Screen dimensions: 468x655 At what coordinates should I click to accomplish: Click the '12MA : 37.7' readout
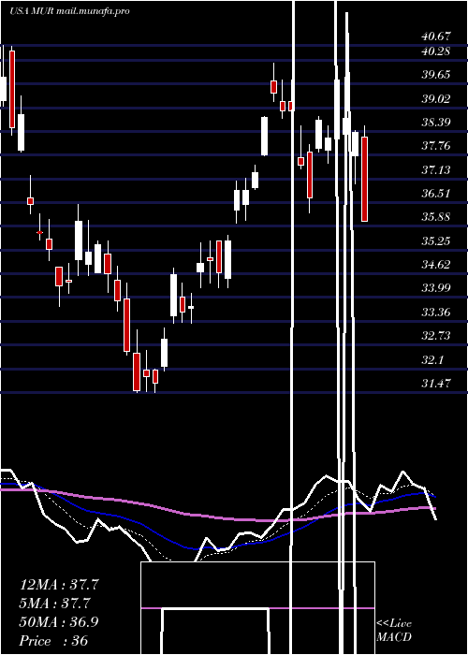pos(59,584)
